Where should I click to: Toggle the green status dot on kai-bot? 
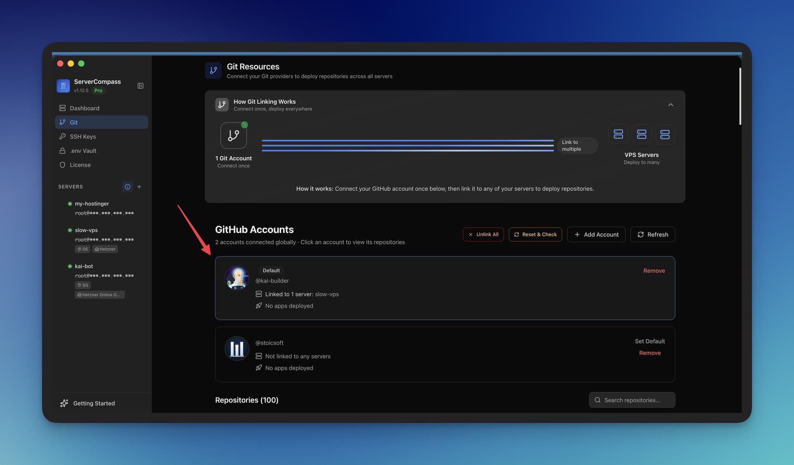tap(69, 266)
